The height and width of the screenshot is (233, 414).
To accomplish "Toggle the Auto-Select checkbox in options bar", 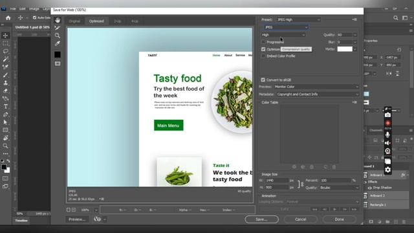I will click(x=34, y=17).
